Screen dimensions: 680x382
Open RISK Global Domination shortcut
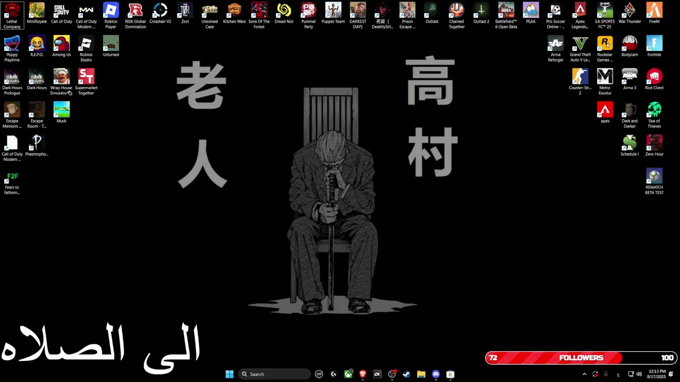tap(135, 16)
